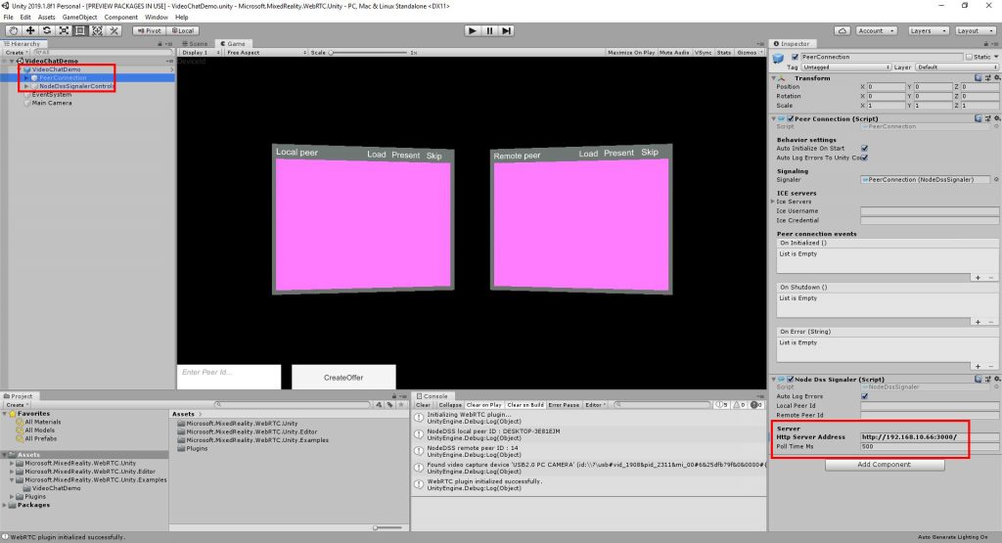This screenshot has height=543, width=1002.
Task: Open the GameObject menu
Action: click(x=80, y=18)
